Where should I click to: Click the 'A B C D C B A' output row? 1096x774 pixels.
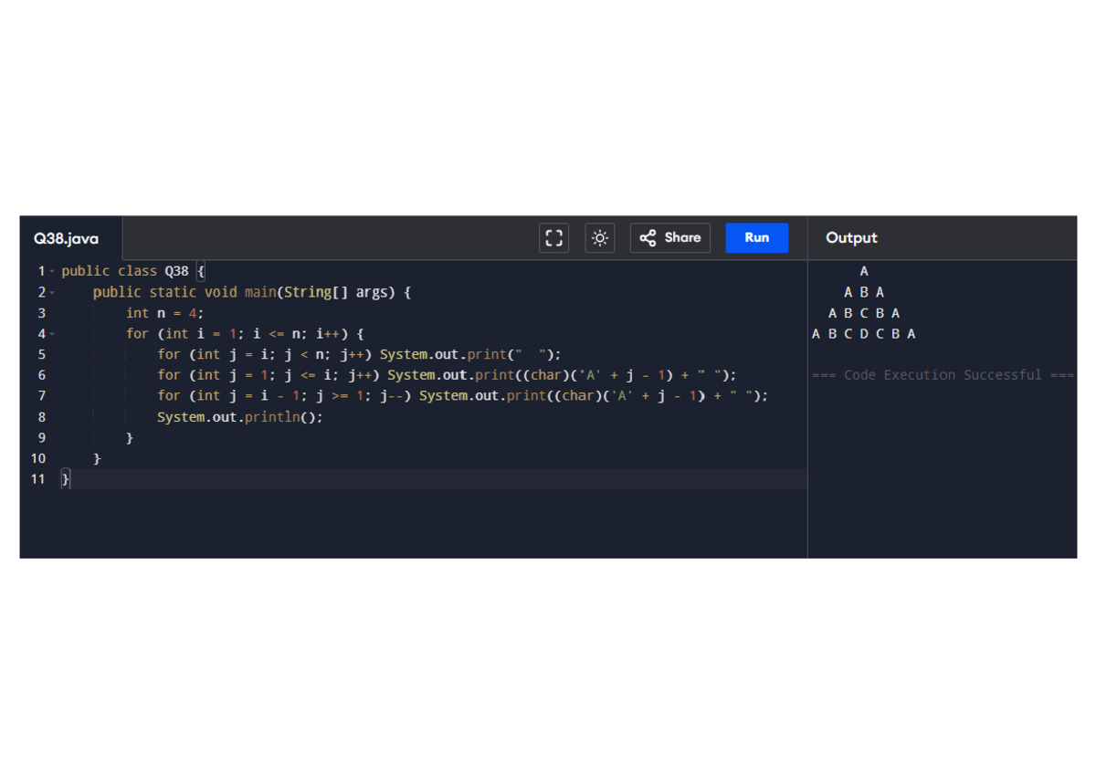pos(863,334)
